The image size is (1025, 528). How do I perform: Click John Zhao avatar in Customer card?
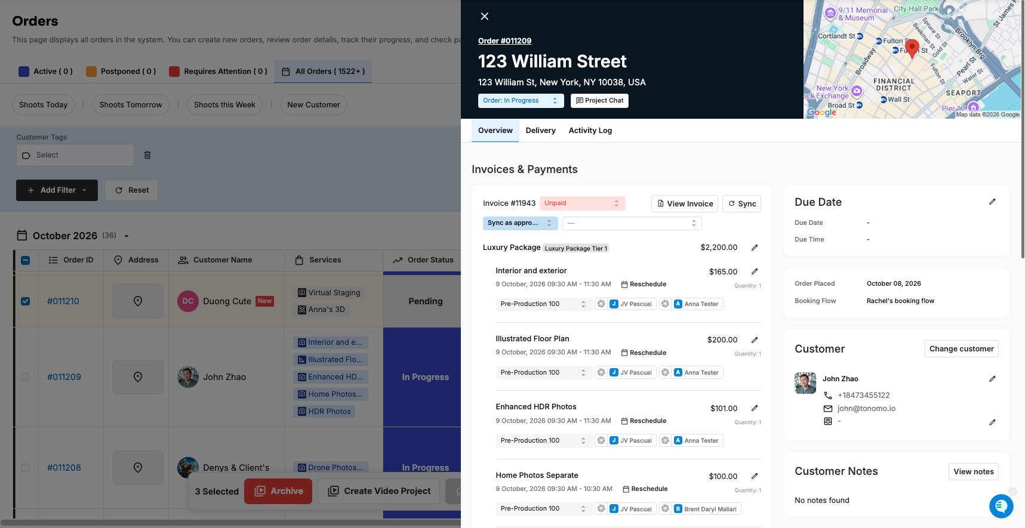(x=805, y=383)
